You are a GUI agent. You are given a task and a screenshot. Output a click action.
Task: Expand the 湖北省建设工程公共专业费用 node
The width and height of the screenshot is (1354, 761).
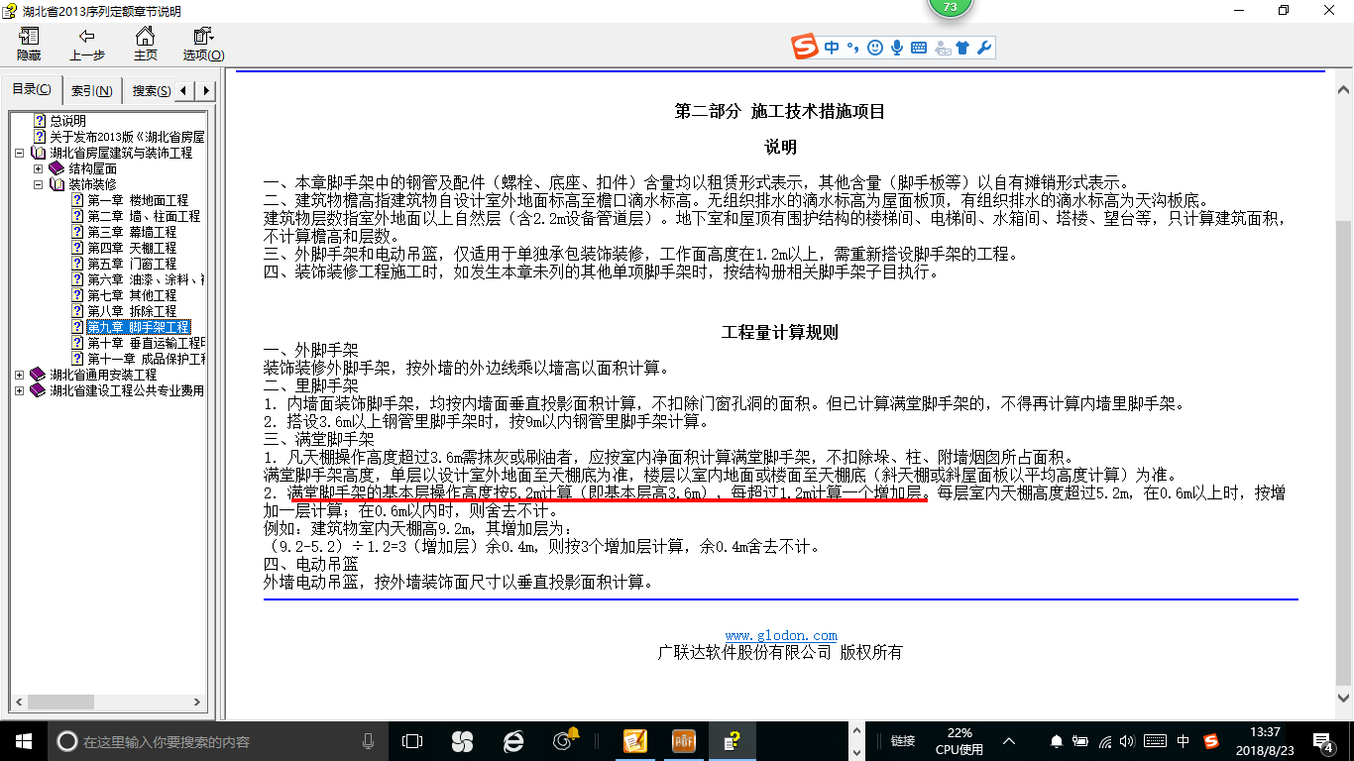tap(21, 390)
